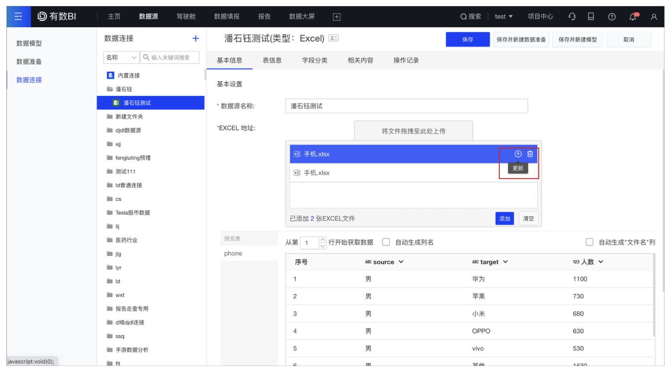The image size is (672, 376).
Task: Update 手机.xlsx using the upload icon
Action: [518, 154]
